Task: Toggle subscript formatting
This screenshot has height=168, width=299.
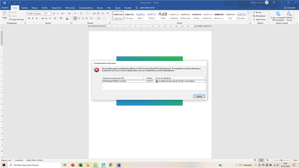Action: click(46, 19)
